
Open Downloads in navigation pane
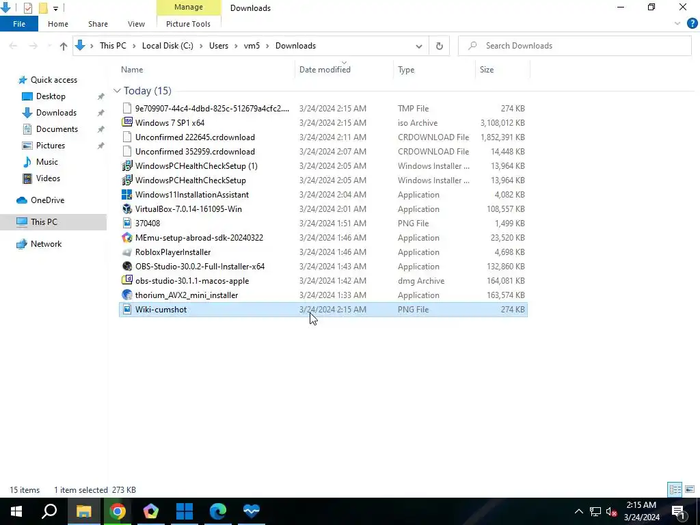pyautogui.click(x=56, y=113)
